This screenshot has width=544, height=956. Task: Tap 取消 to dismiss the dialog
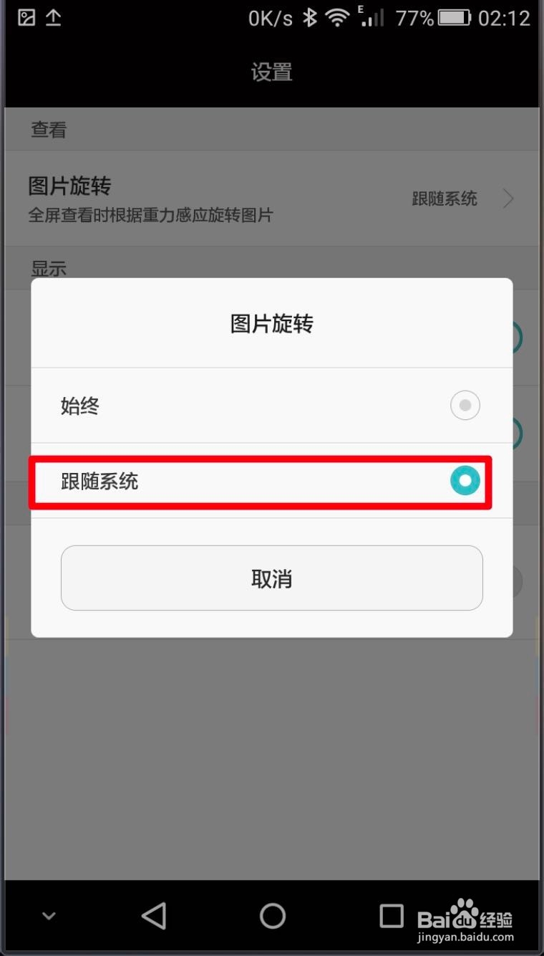(x=272, y=578)
